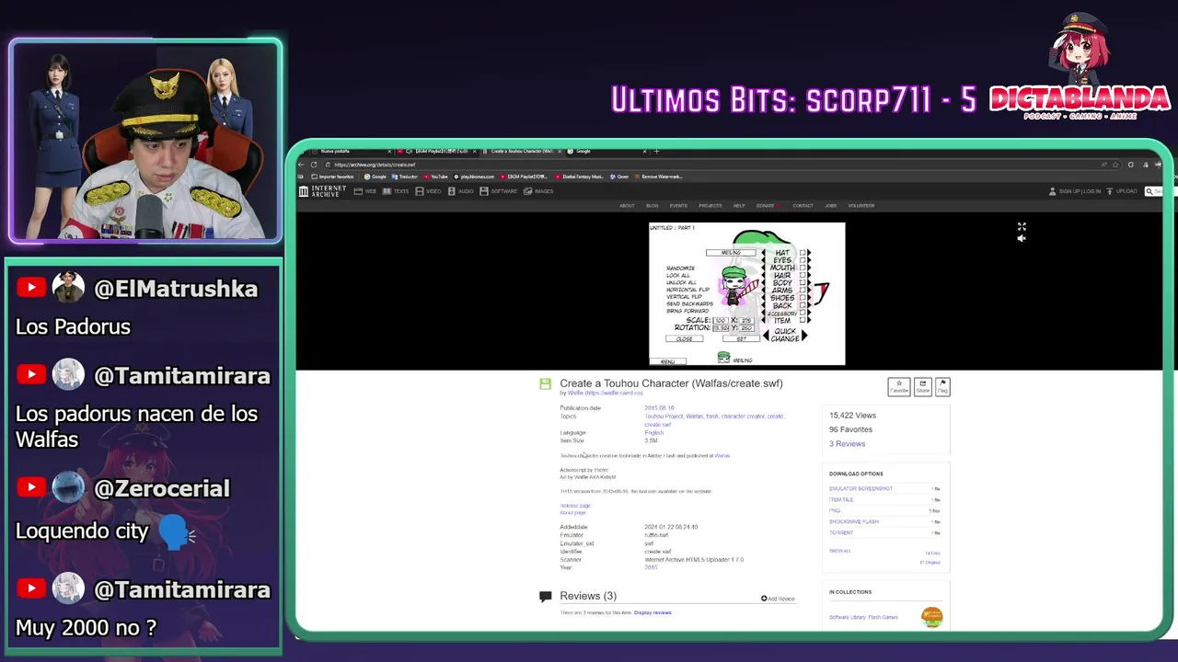Click the ROTATION value field
Screen dimensions: 1178x662
click(x=721, y=328)
